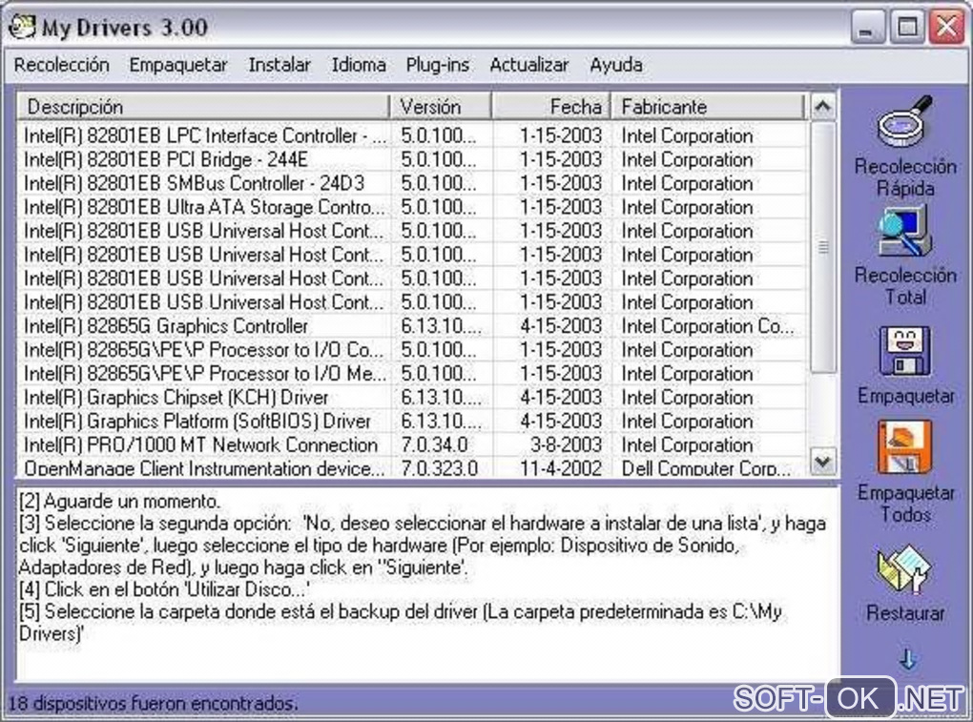The height and width of the screenshot is (722, 973).
Task: Sort by the Descripción column header
Action: 203,107
